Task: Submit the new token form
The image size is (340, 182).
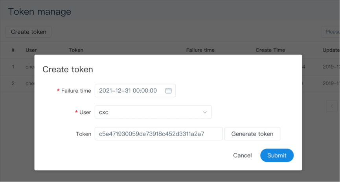Action: click(277, 155)
